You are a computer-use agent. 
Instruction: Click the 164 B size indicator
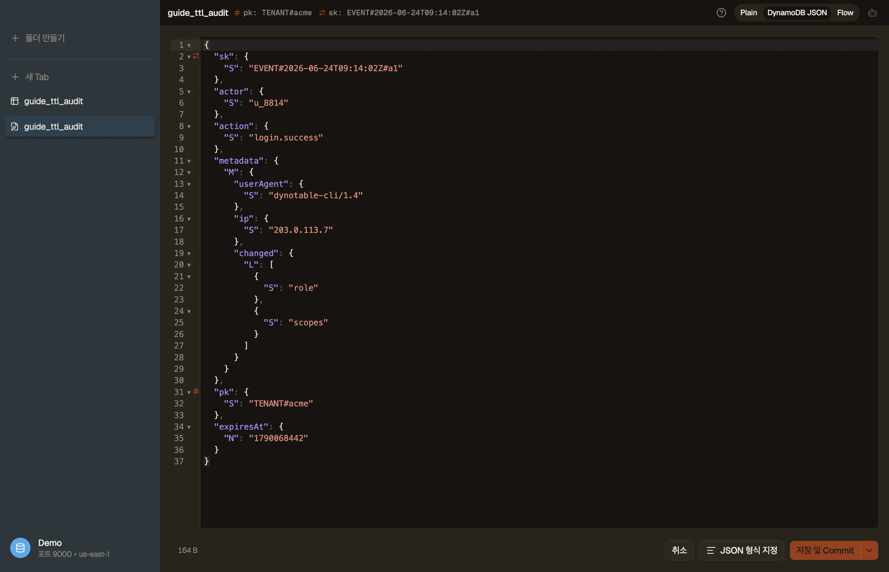188,550
